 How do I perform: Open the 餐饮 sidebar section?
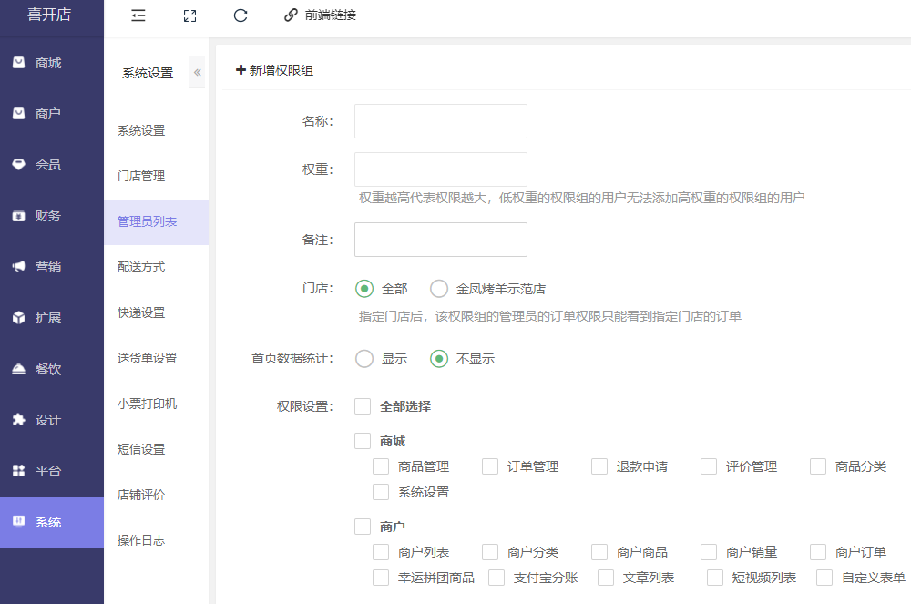tap(51, 369)
